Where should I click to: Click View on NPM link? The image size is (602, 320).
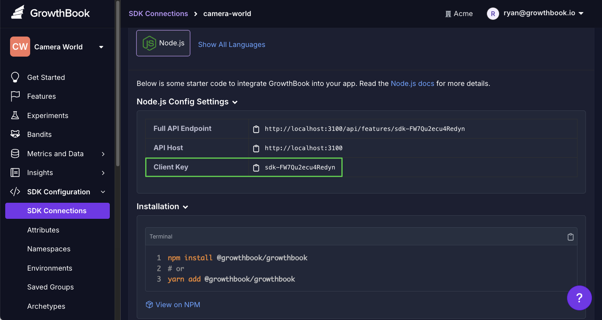[178, 305]
